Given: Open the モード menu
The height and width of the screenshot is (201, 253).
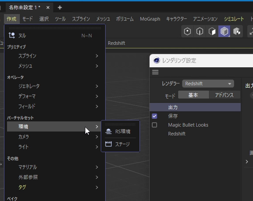Looking at the screenshot, I should pyautogui.click(x=27, y=19).
